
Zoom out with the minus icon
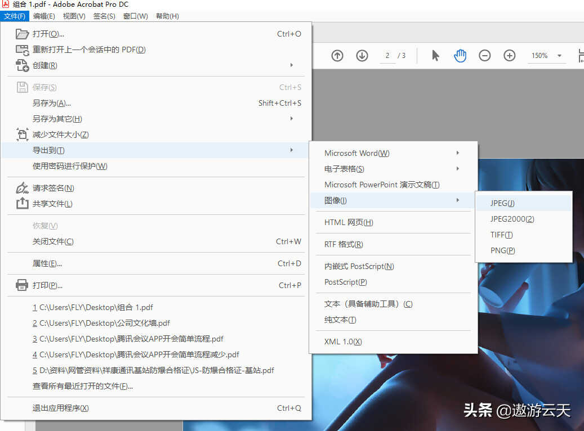[484, 56]
